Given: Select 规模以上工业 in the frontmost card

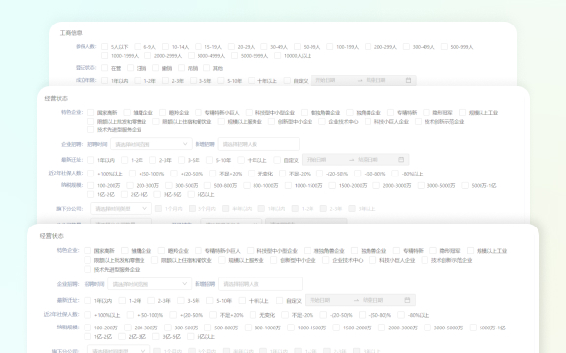Looking at the screenshot, I should point(470,251).
